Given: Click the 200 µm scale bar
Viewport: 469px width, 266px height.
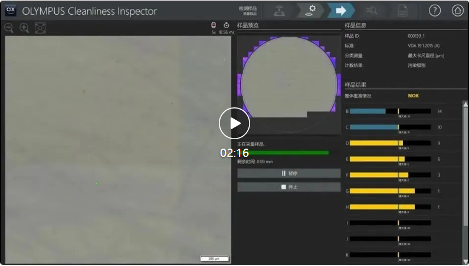Looking at the screenshot, I should coord(215,258).
